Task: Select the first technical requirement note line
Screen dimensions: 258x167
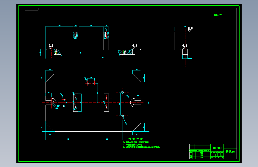Action: coord(136,142)
